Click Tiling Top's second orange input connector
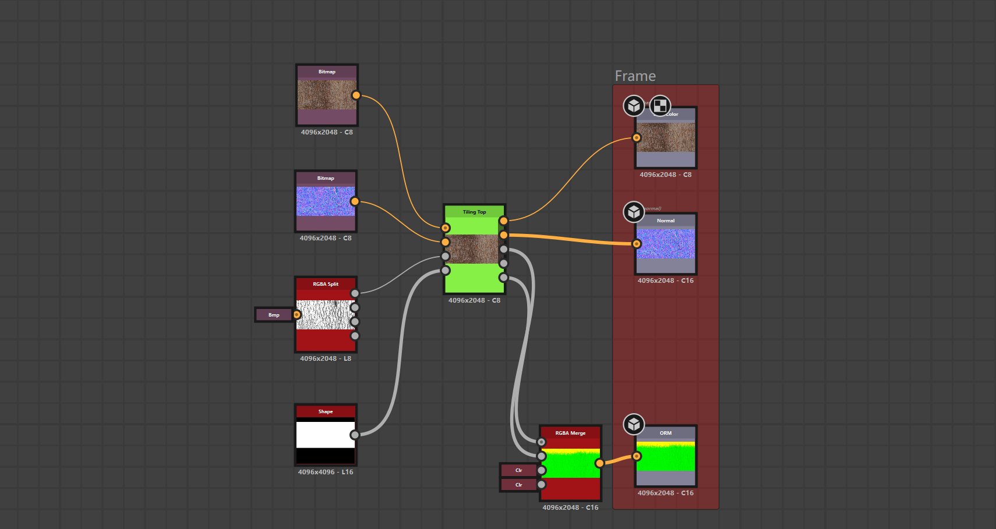Image resolution: width=996 pixels, height=529 pixels. 446,242
